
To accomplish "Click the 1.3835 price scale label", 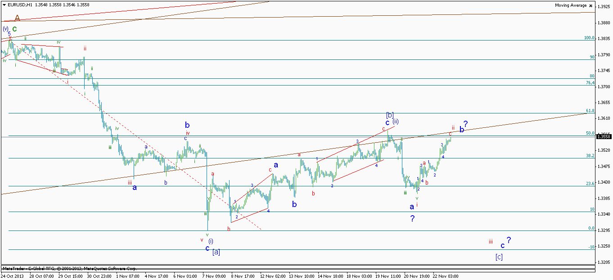I will click(604, 39).
